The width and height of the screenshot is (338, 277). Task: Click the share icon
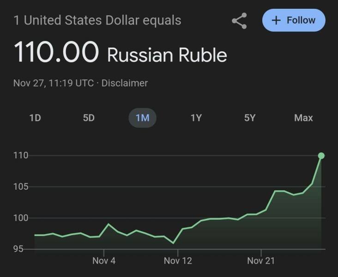coord(239,21)
